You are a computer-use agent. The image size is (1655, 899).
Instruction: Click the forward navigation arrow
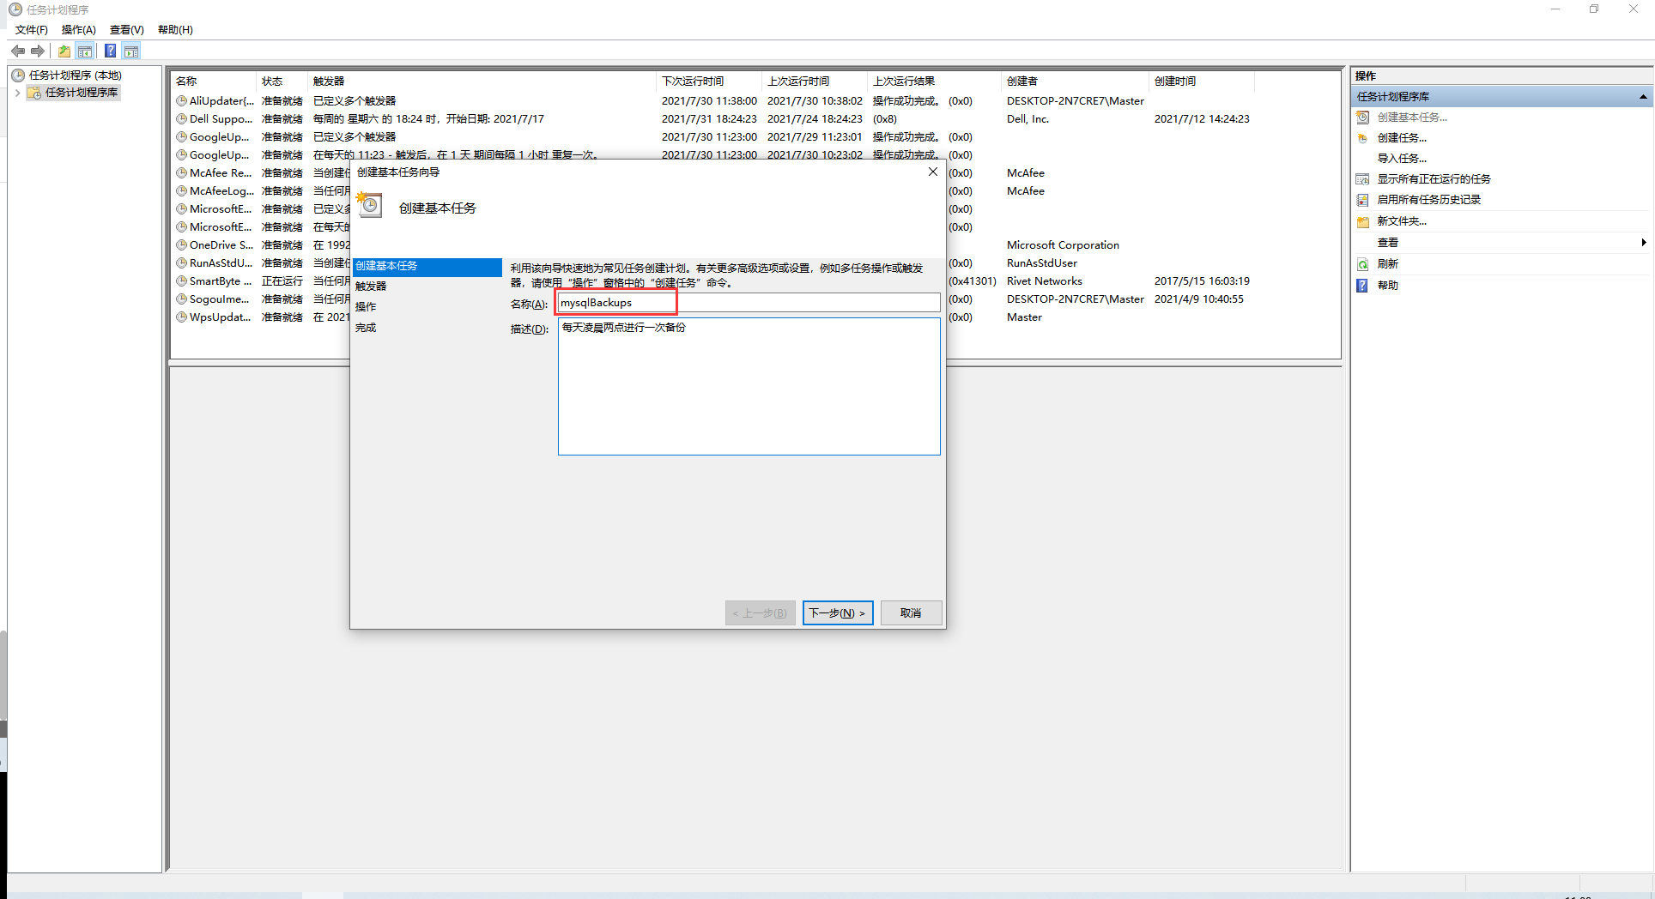point(38,51)
